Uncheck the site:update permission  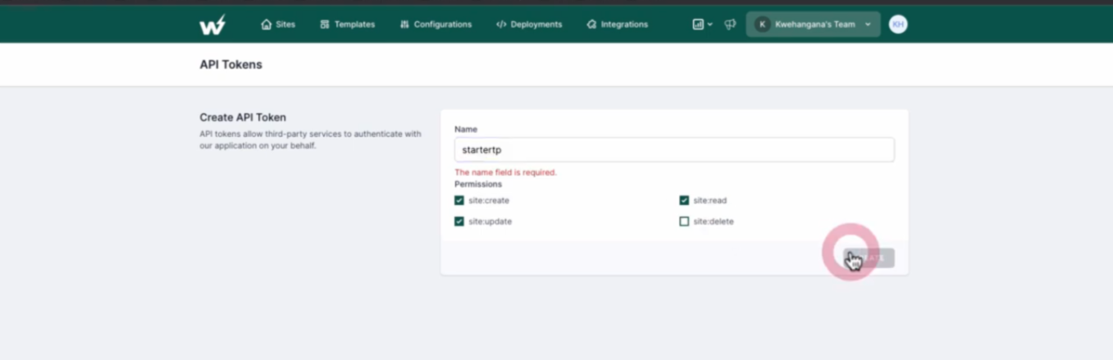pos(459,221)
